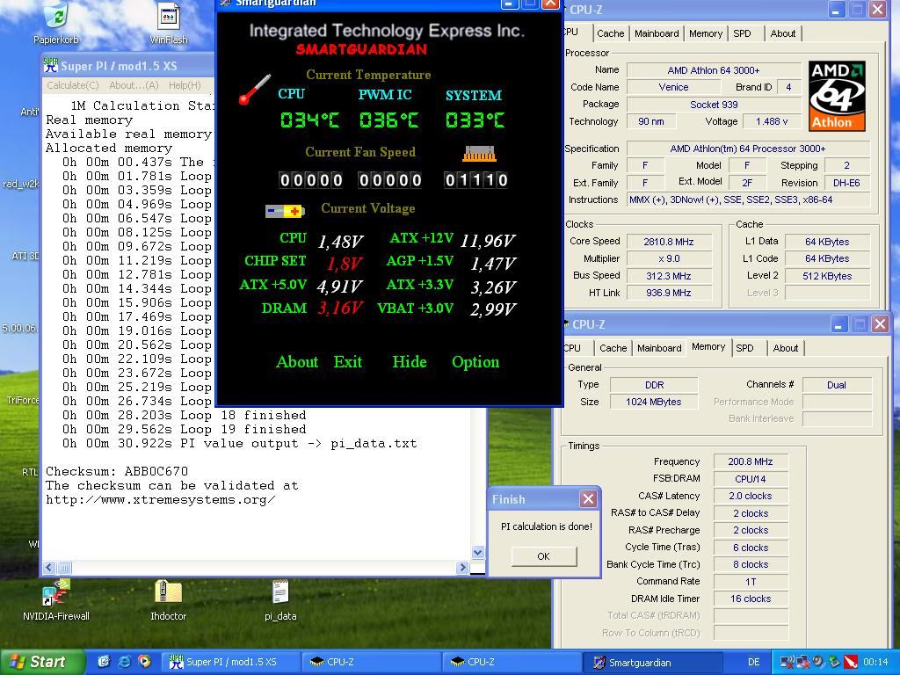Click Show Desktop quick launch icon

point(104,662)
